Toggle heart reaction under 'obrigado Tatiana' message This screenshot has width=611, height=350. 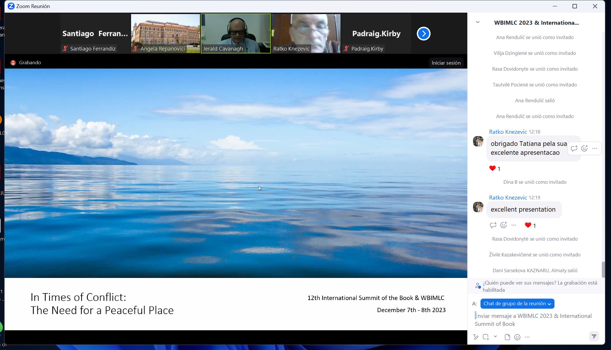coord(493,169)
